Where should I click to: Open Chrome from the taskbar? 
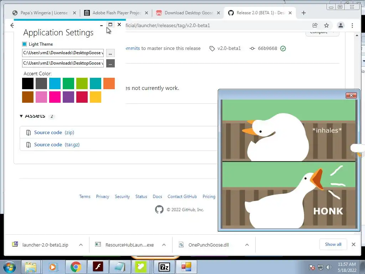click(76, 267)
